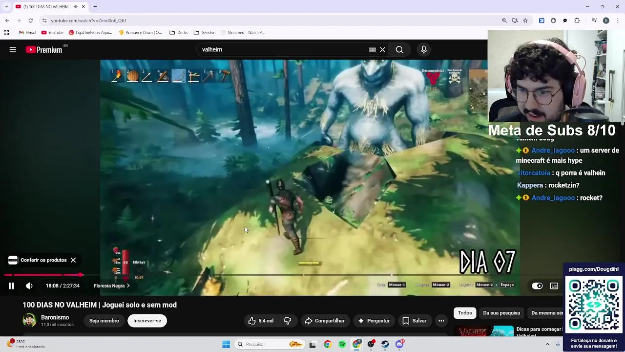Viewport: 625px width, 352px height.
Task: Open the YouTube guide hamburger menu
Action: click(13, 49)
